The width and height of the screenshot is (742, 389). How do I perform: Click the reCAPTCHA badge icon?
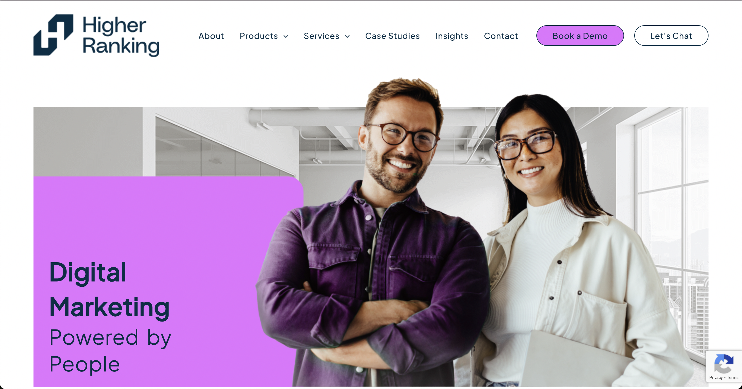723,363
